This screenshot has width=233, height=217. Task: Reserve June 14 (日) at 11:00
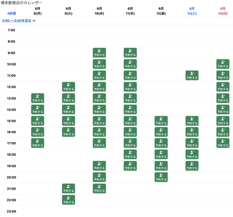[x=223, y=75]
